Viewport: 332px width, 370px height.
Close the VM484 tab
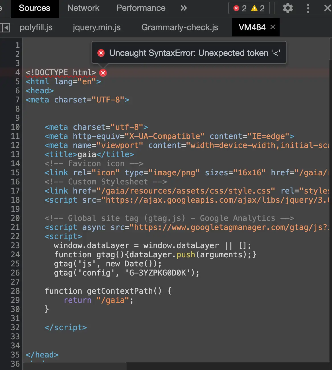click(x=273, y=27)
